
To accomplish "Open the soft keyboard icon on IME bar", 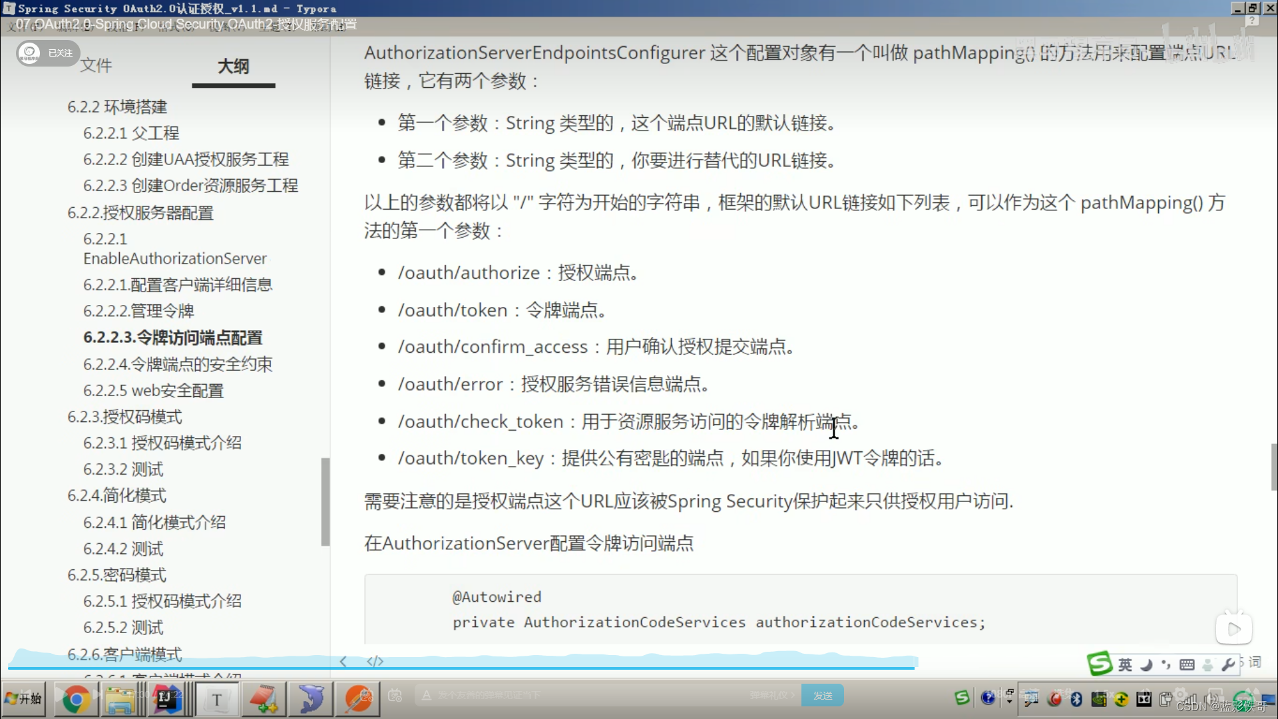I will pyautogui.click(x=1187, y=664).
